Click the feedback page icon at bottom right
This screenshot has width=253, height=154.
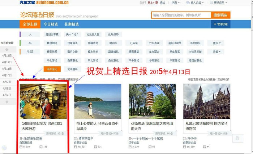tap(237, 138)
